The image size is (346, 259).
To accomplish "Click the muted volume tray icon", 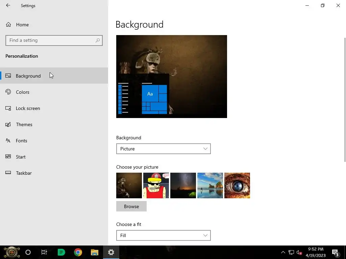I will [299, 252].
